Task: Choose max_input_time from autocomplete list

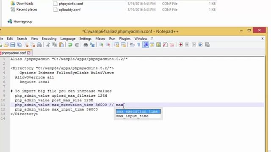Action: (138, 116)
